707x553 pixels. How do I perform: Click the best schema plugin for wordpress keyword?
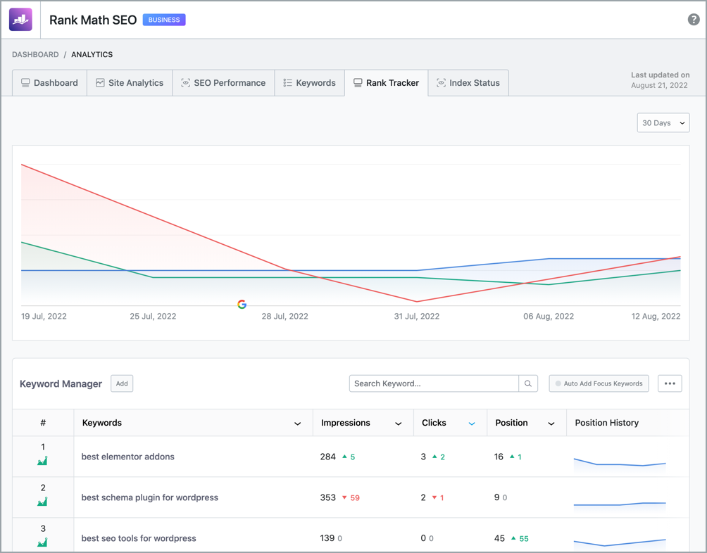click(150, 497)
